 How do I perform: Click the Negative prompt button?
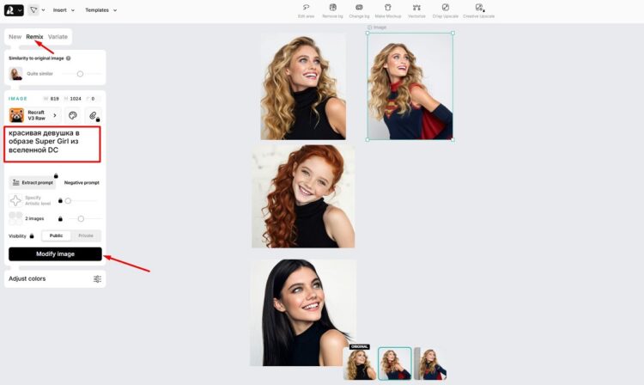pos(82,182)
